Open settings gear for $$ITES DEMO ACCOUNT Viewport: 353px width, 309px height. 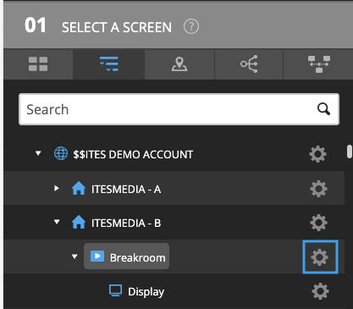pos(317,154)
